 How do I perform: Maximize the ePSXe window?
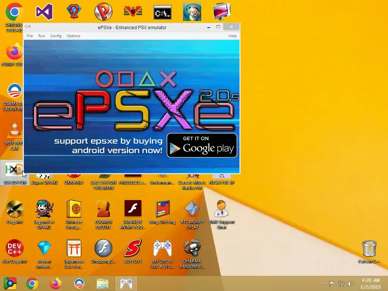(218, 27)
